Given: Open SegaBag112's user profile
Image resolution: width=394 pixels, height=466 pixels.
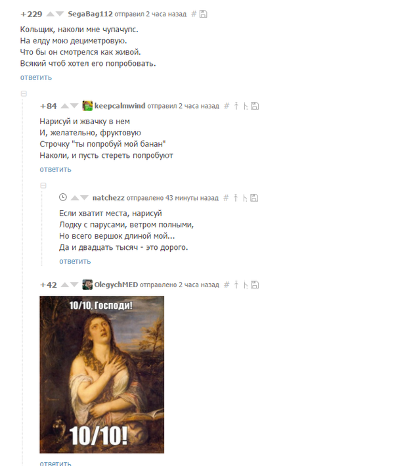Looking at the screenshot, I should (90, 14).
